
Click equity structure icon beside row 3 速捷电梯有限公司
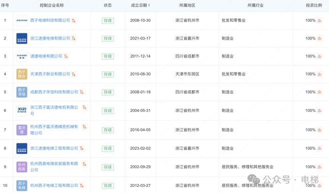pos(66,56)
